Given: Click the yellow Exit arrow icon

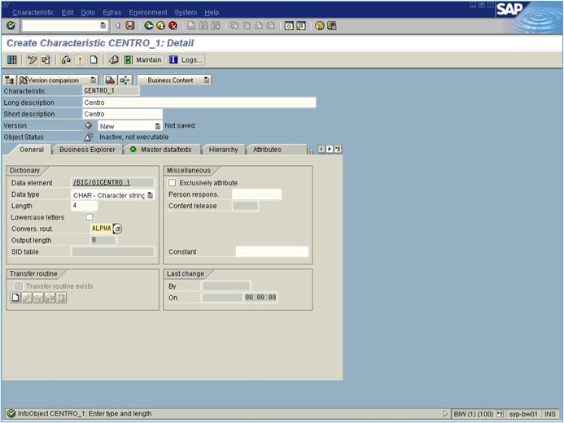Looking at the screenshot, I should [x=161, y=26].
